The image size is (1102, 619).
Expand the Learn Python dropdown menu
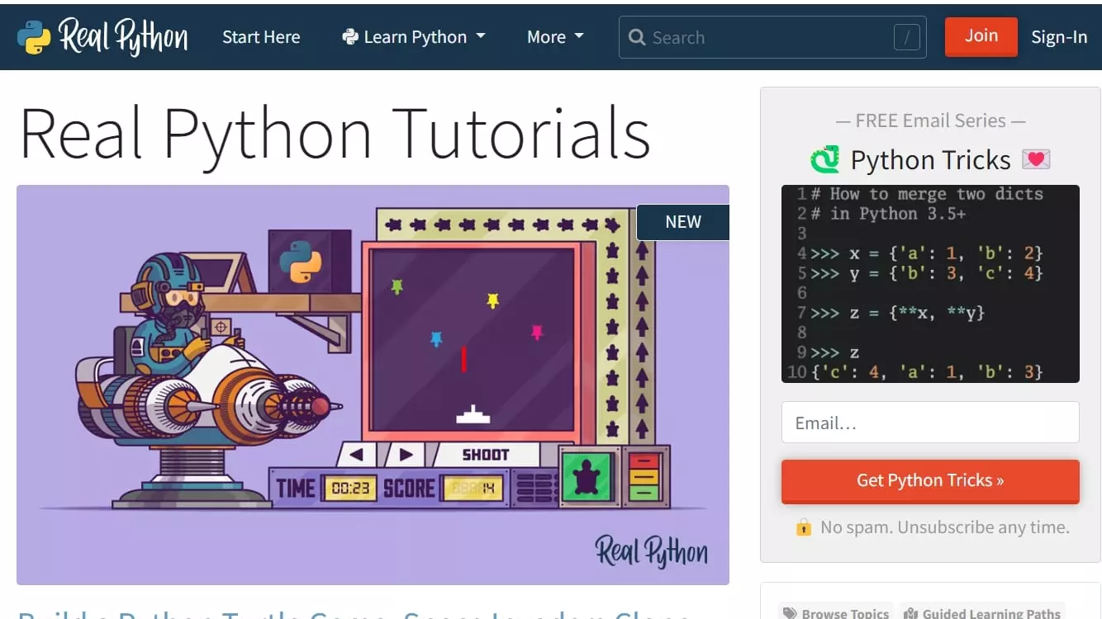tap(414, 37)
